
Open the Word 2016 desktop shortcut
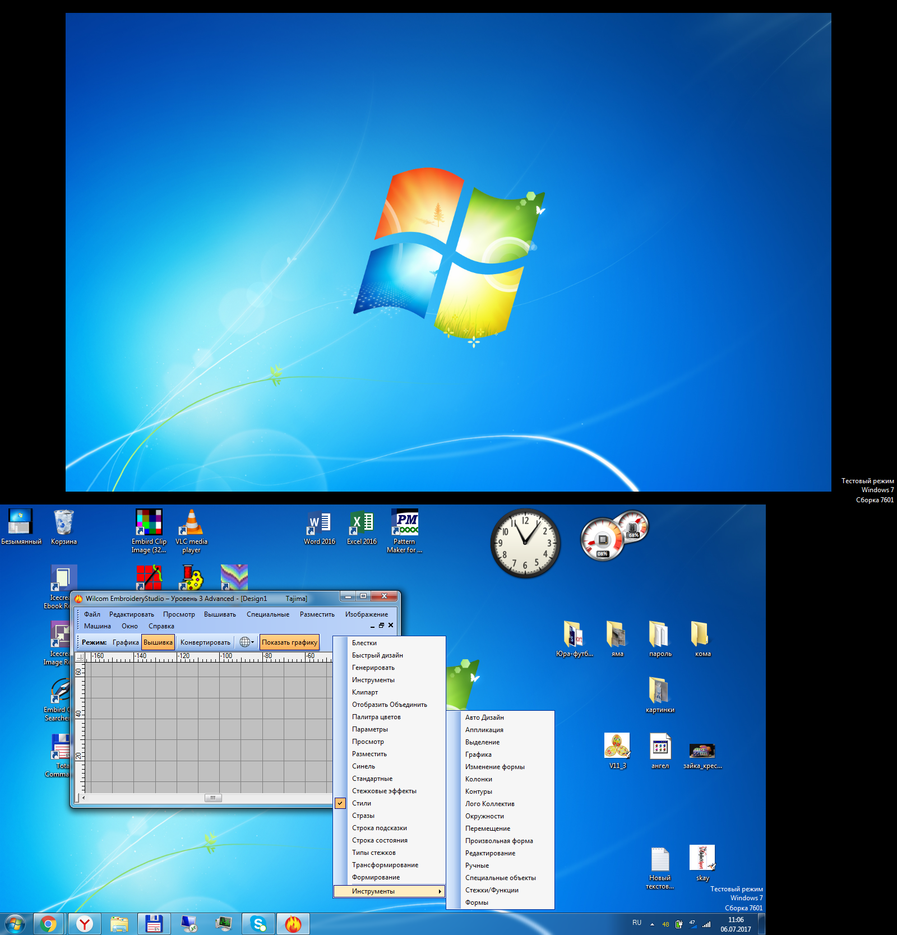(320, 527)
